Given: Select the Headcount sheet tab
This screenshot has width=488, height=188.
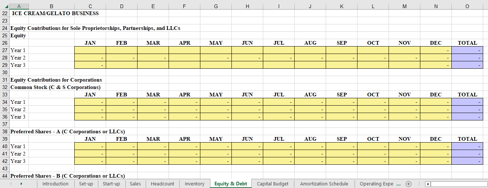Looking at the screenshot, I should pyautogui.click(x=162, y=184).
